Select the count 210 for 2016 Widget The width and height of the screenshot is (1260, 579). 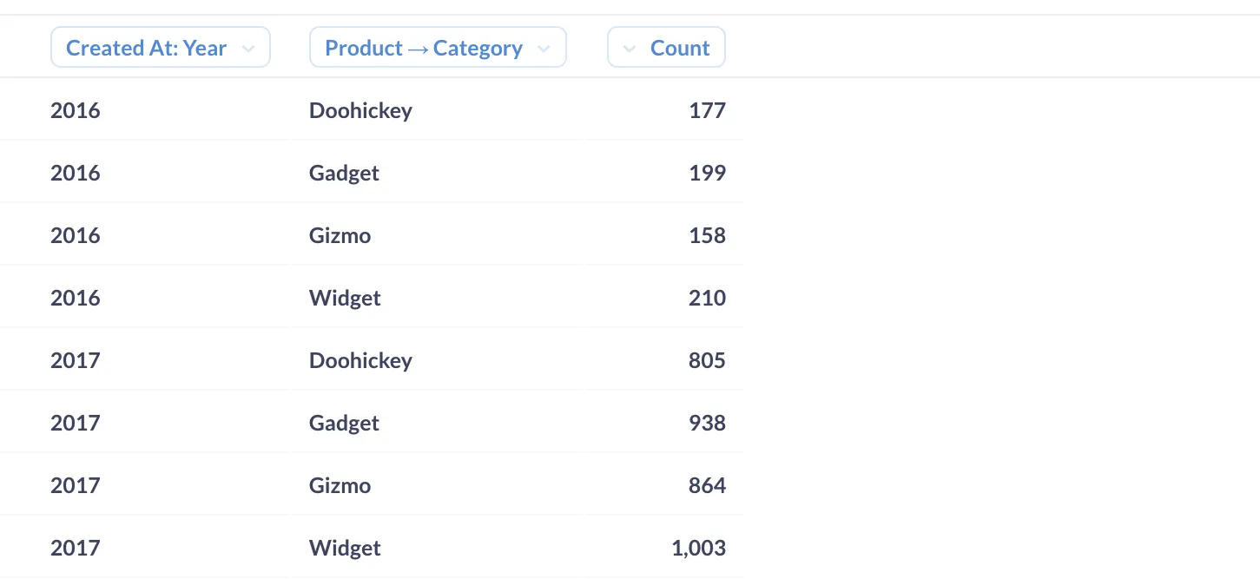click(x=707, y=298)
